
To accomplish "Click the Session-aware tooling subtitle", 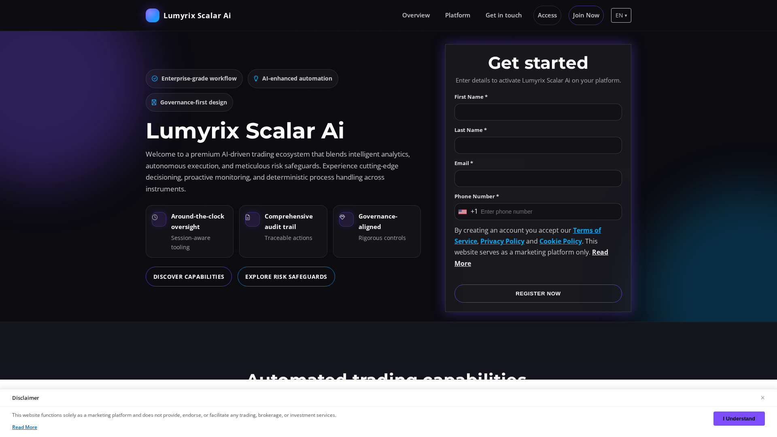I will 191,242.
